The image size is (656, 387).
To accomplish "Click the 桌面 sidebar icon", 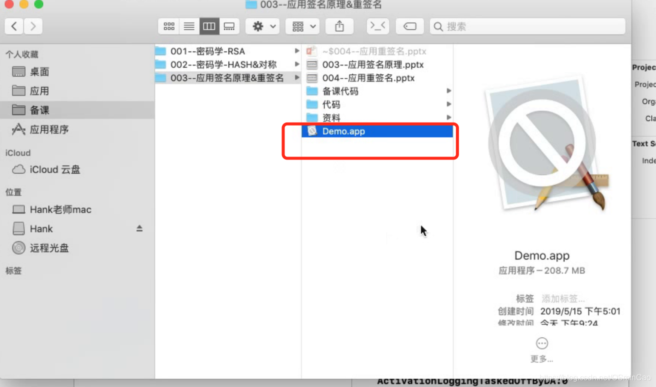I will 18,71.
